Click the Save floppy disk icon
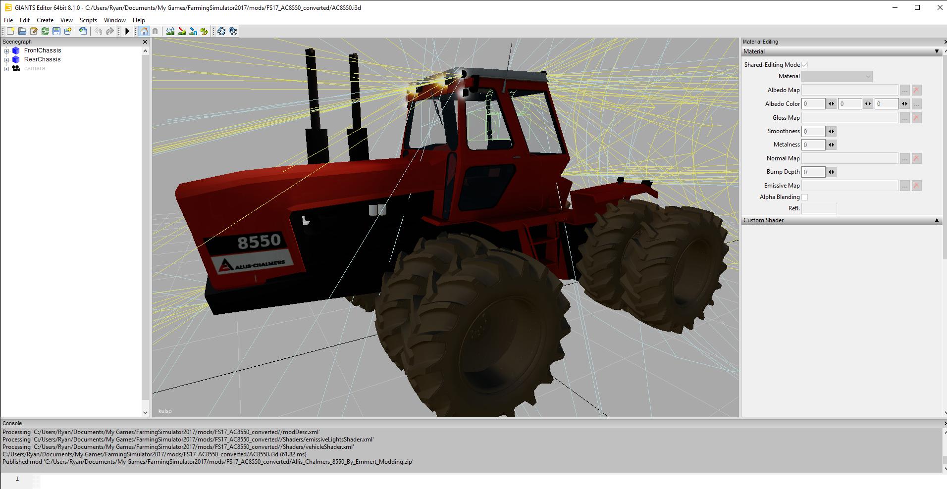 56,31
